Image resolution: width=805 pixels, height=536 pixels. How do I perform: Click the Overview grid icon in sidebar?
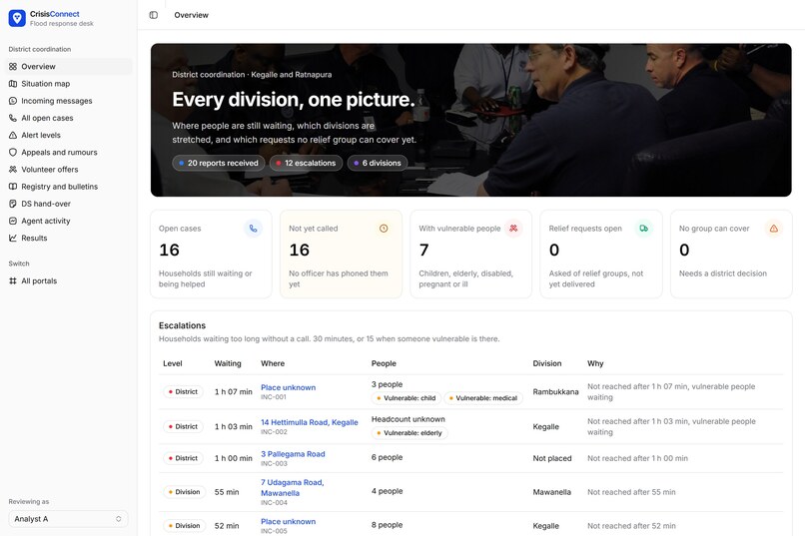(13, 66)
